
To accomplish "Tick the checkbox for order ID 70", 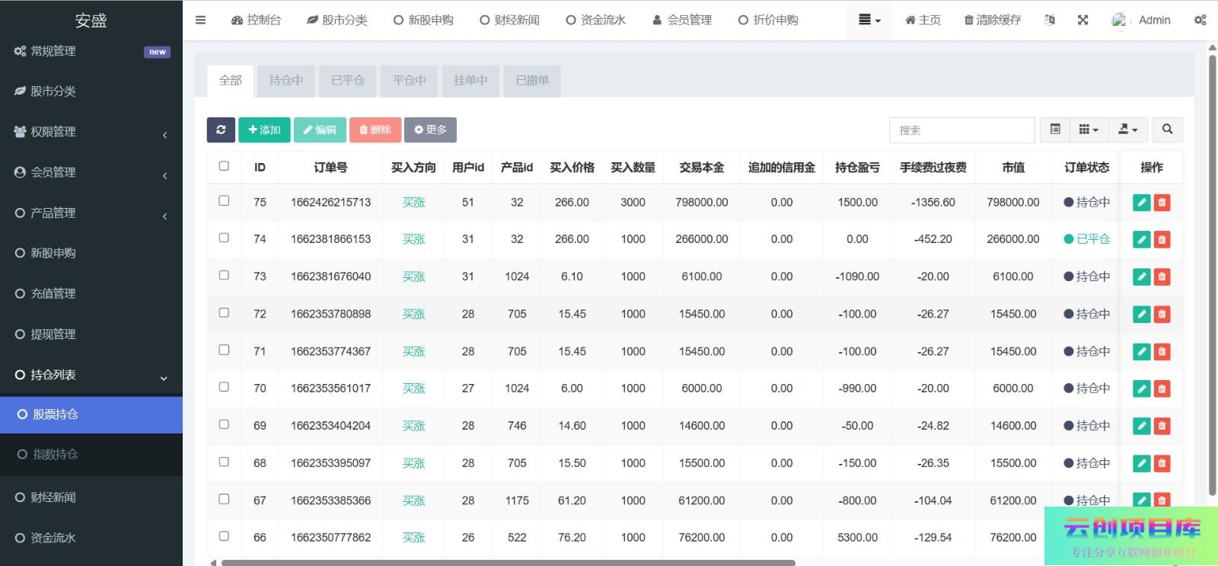I will (224, 387).
